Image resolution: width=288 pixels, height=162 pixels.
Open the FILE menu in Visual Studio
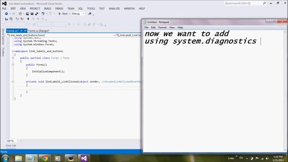4,9
